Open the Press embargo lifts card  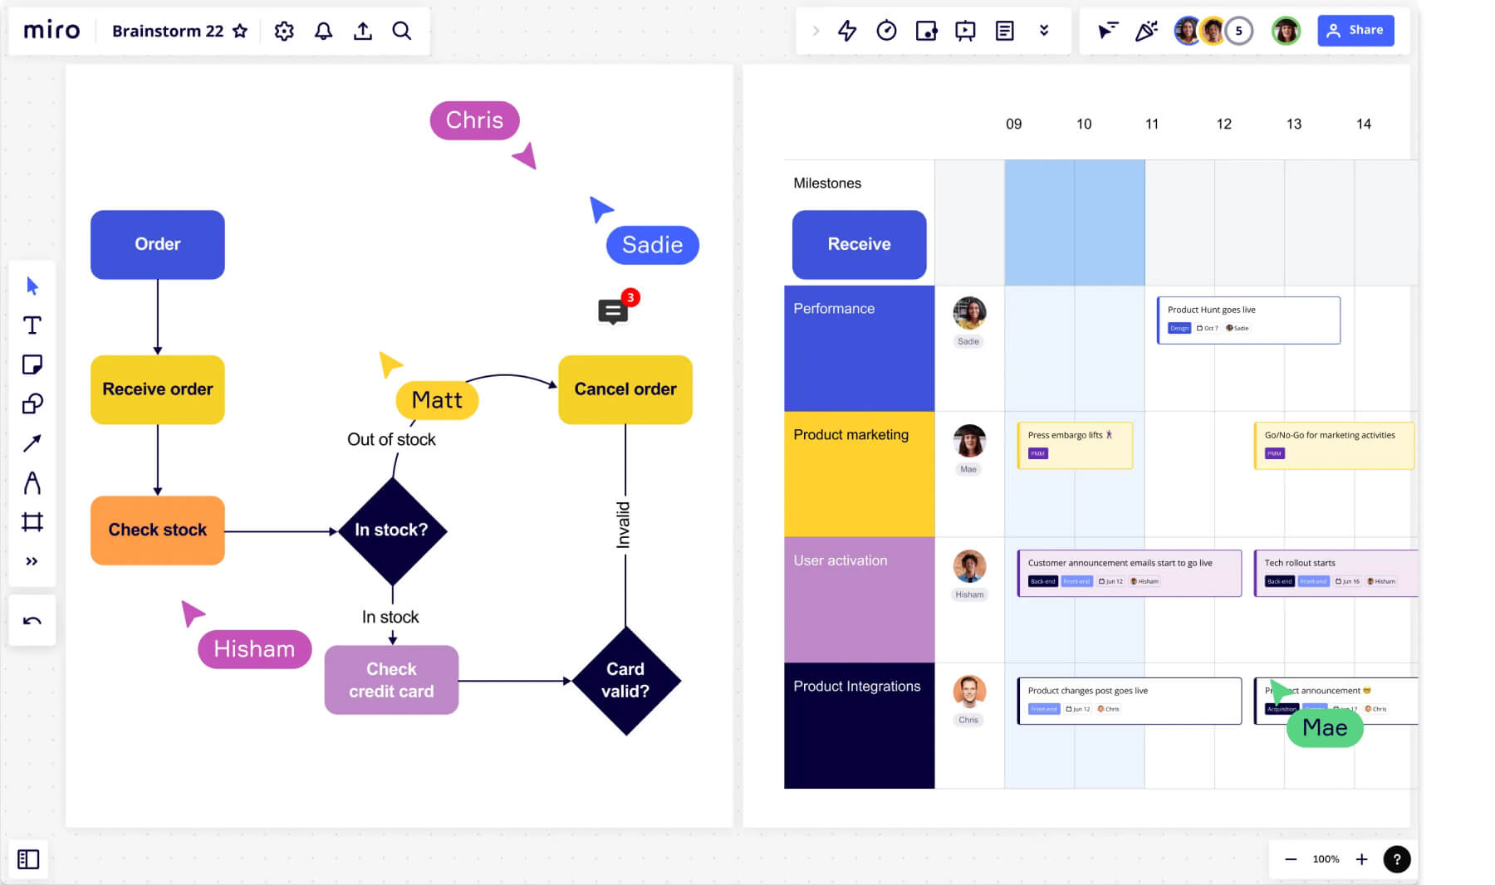1075,445
